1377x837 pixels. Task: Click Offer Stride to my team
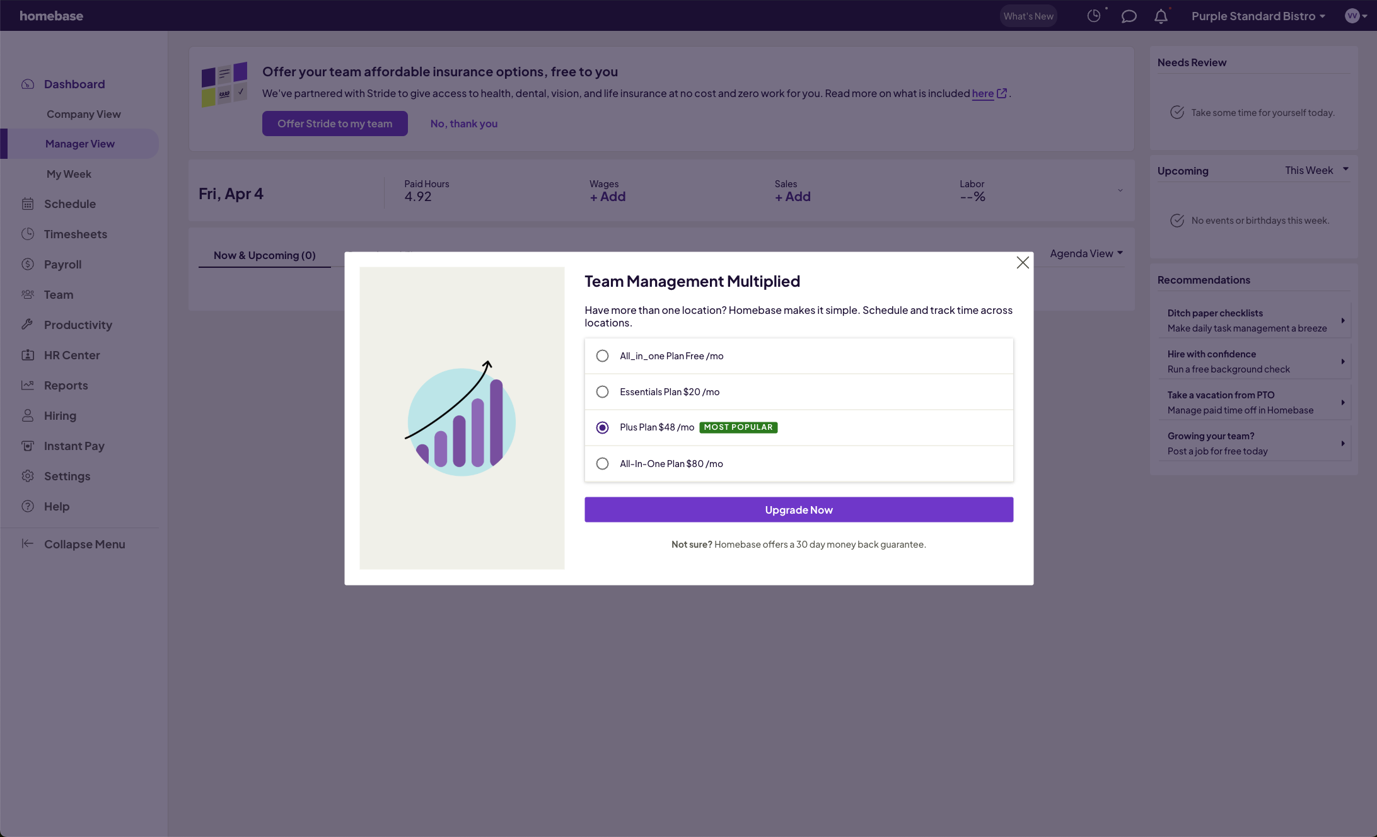(335, 124)
